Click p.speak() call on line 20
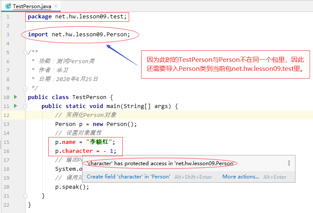 pos(72,187)
